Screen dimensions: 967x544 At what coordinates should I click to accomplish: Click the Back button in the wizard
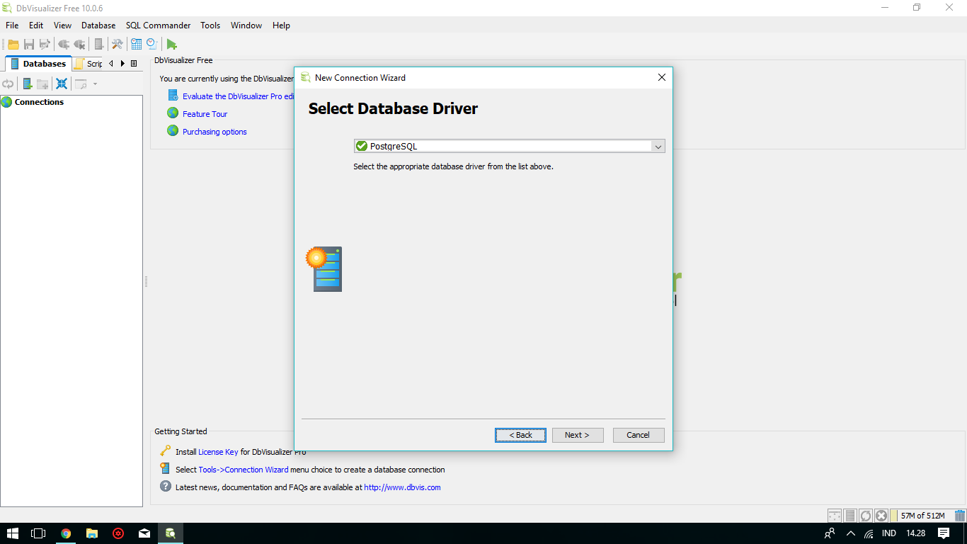520,435
